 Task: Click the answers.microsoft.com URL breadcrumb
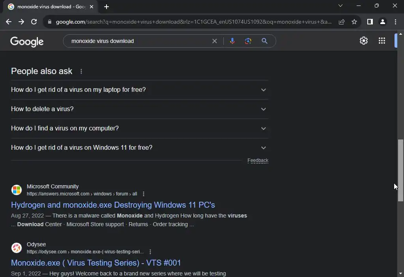[82, 194]
